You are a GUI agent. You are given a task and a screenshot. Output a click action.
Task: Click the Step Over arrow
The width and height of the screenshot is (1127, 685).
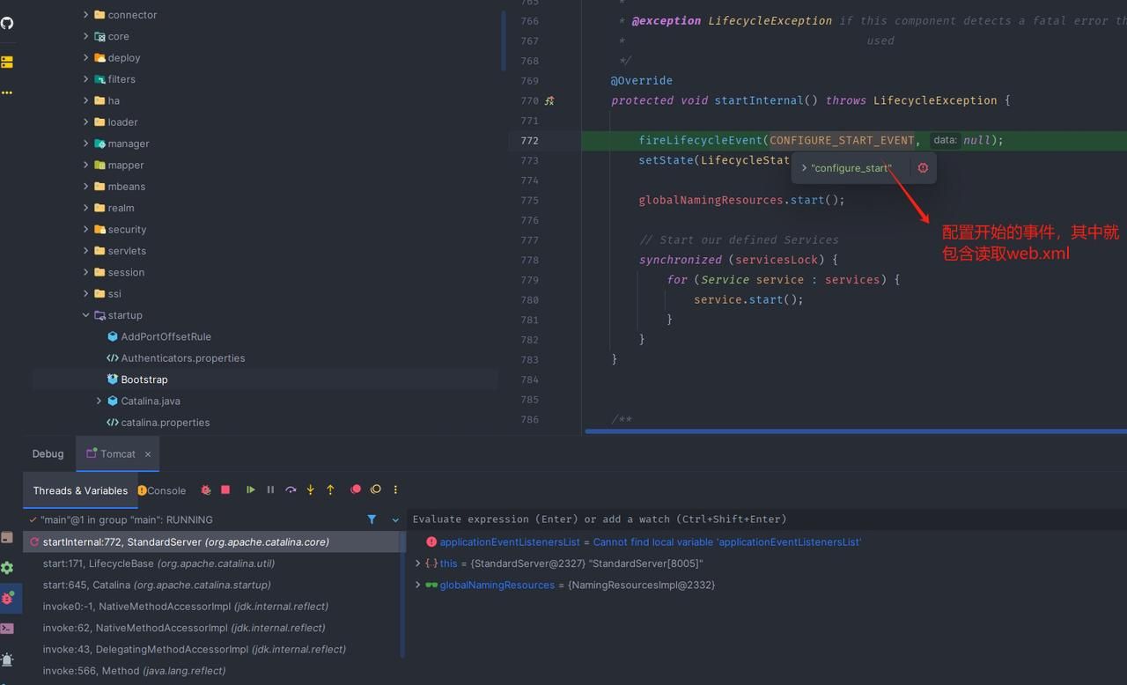(291, 490)
